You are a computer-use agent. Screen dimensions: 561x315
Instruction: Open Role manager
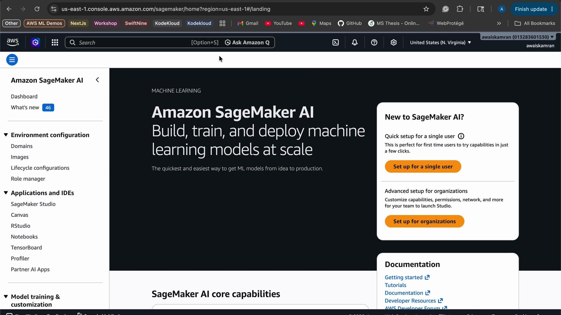(x=28, y=179)
